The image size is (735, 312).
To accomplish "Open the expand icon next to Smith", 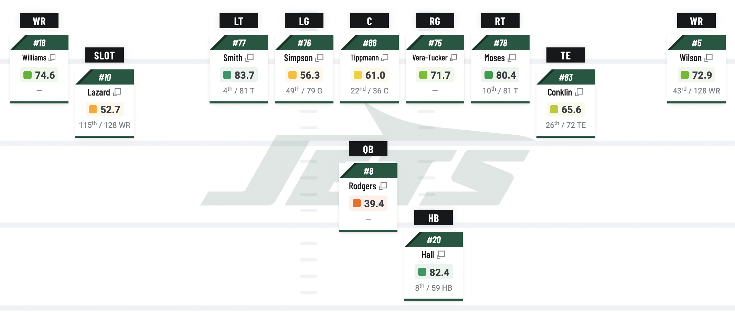I will (250, 57).
